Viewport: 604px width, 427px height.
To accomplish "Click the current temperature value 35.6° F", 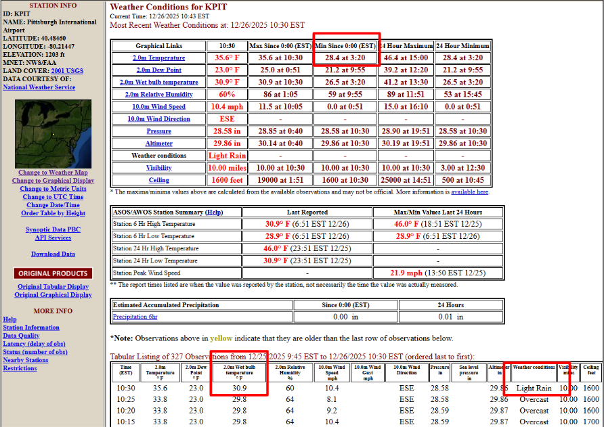I will coord(227,58).
